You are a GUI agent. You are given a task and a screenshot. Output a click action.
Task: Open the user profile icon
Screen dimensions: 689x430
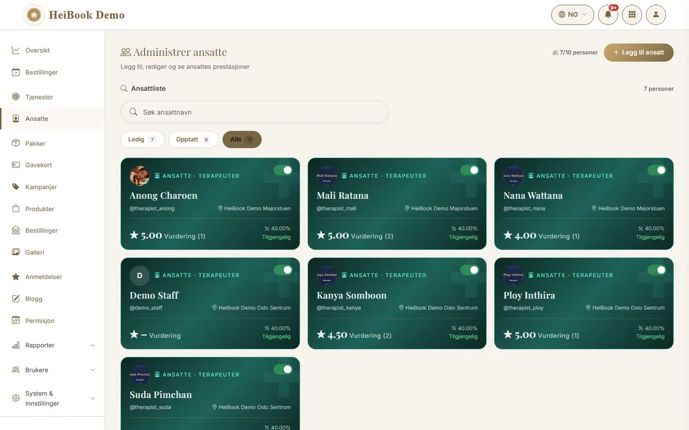pos(656,15)
